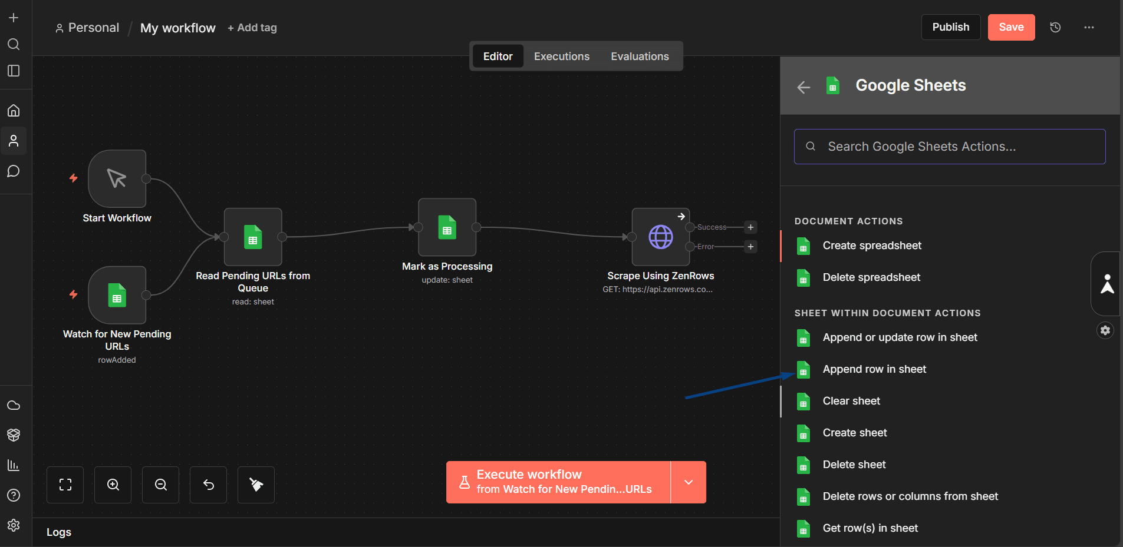
Task: Expand the Execute workflow dropdown arrow
Action: point(689,482)
